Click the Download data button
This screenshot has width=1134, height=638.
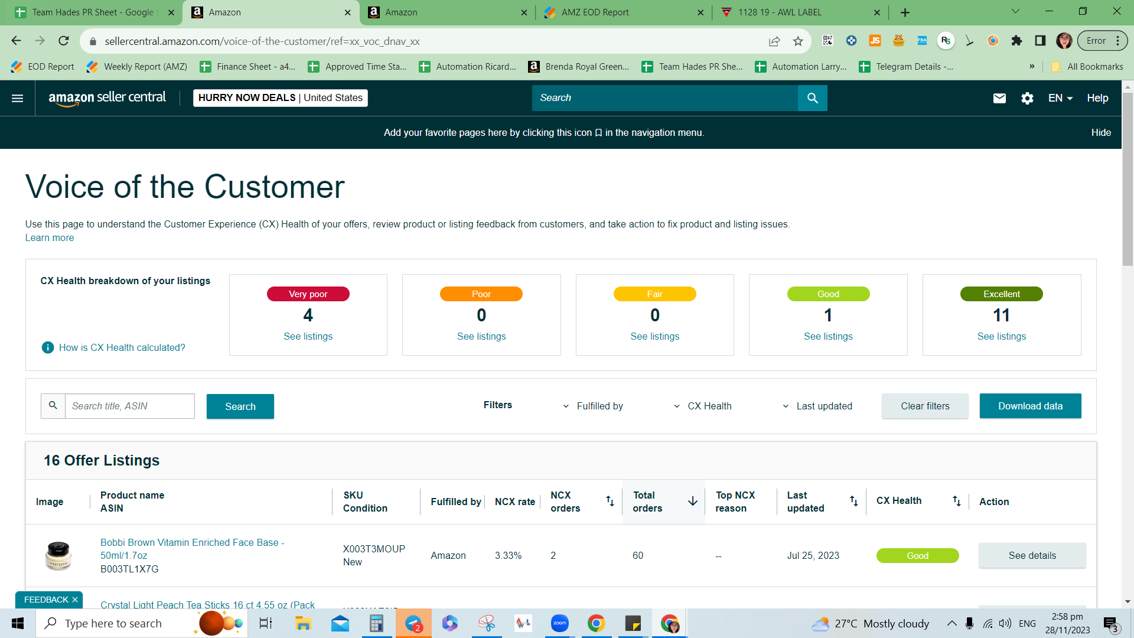coord(1030,406)
